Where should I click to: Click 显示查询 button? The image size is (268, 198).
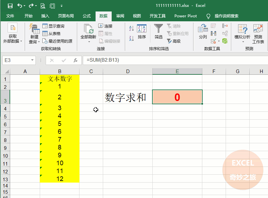coord(53,26)
